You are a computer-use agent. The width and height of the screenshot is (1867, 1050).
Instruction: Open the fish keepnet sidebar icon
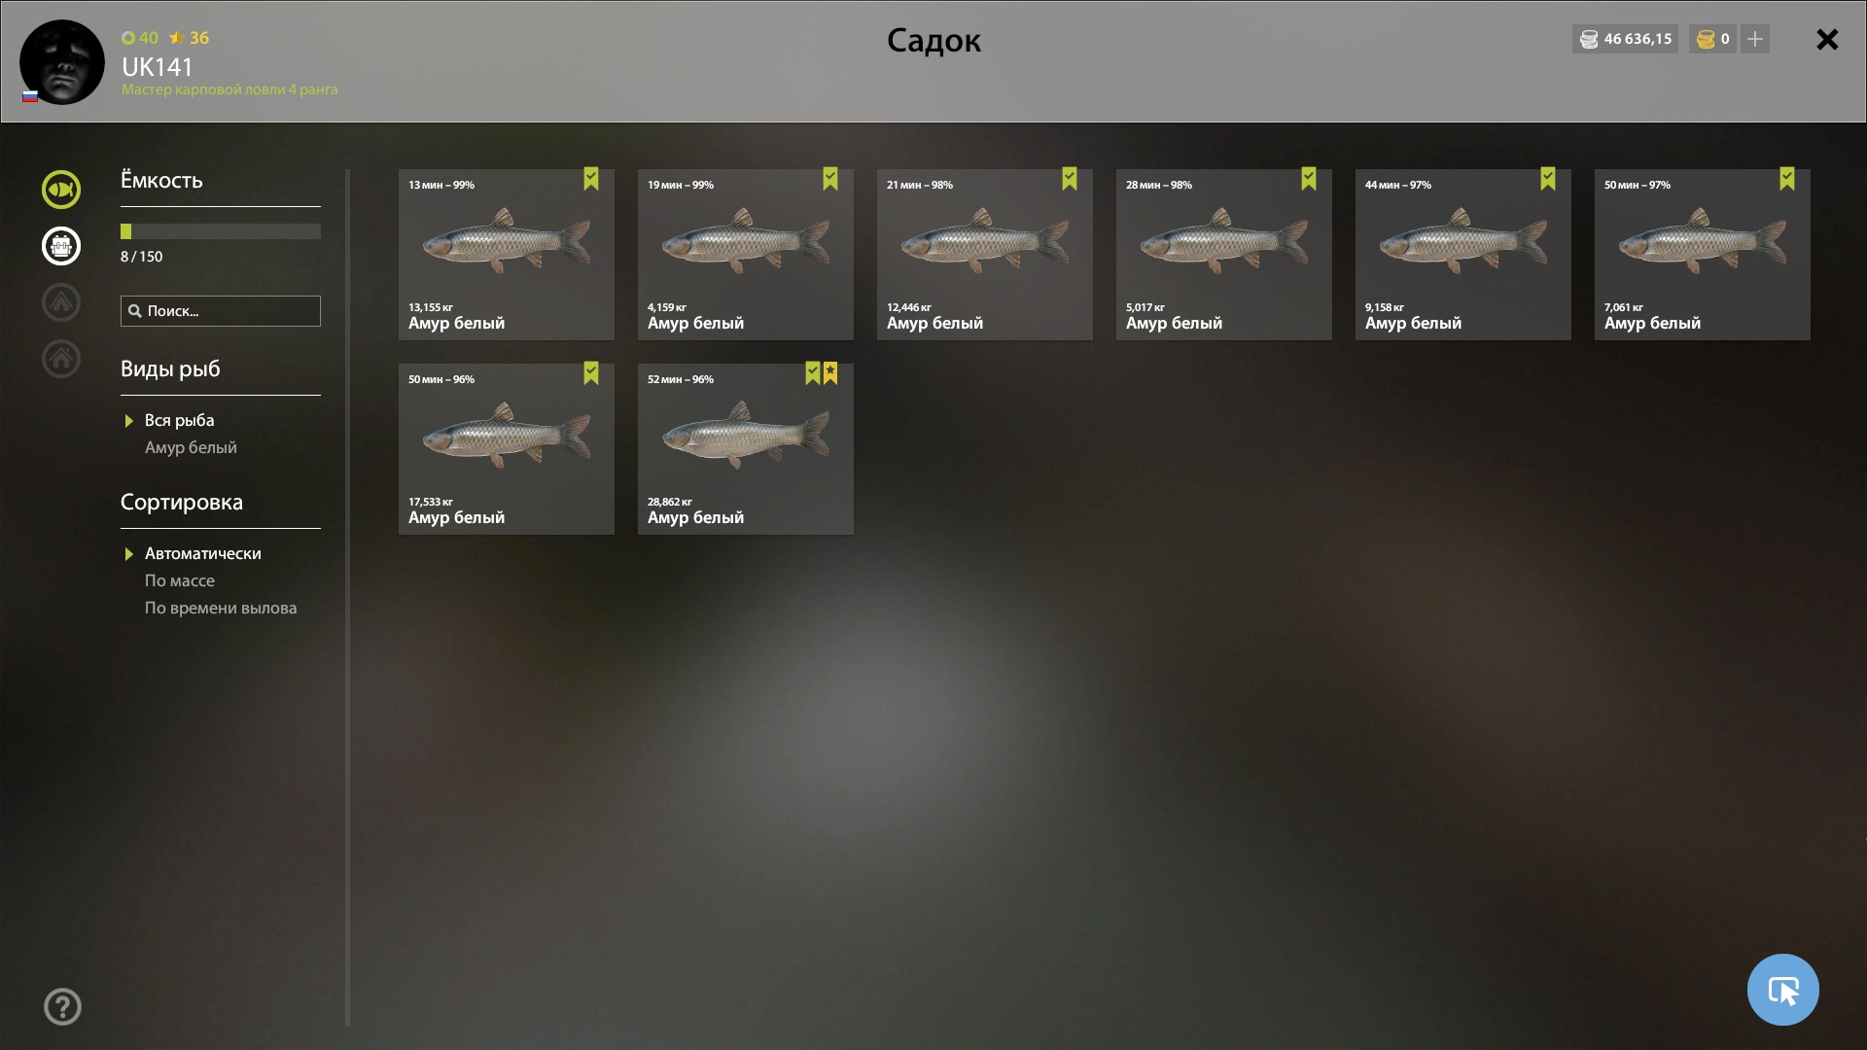pos(61,190)
